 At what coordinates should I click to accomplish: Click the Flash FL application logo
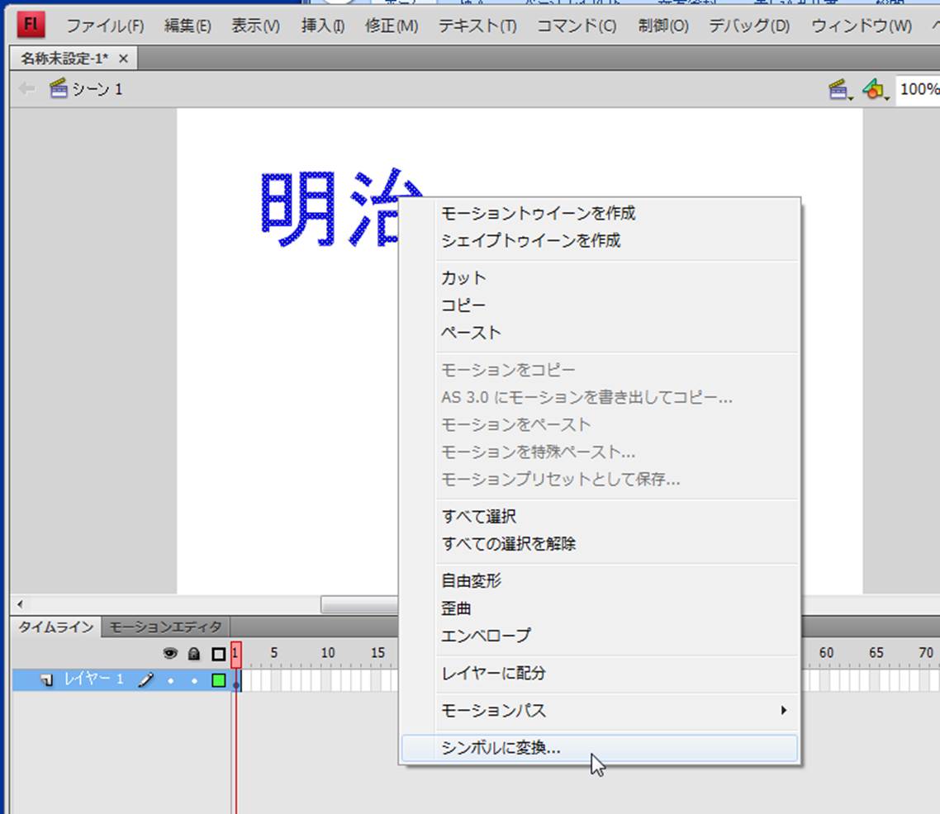click(31, 25)
